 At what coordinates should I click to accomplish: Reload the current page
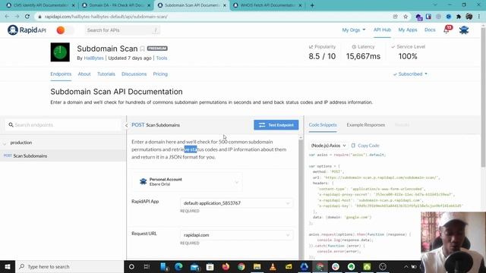coord(27,17)
